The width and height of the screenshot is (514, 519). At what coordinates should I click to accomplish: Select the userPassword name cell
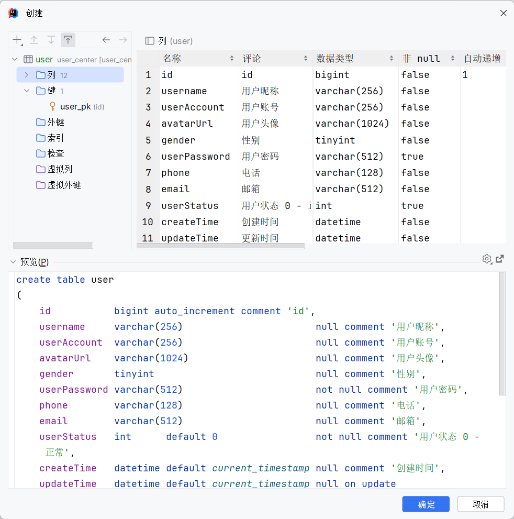pyautogui.click(x=199, y=156)
